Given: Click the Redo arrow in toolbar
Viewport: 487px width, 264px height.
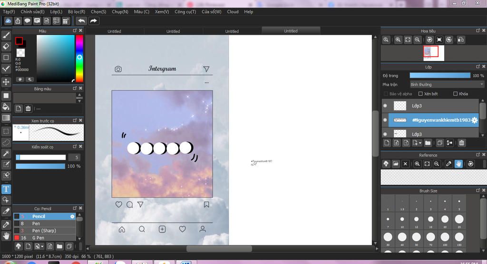Looking at the screenshot, I should coord(93,21).
